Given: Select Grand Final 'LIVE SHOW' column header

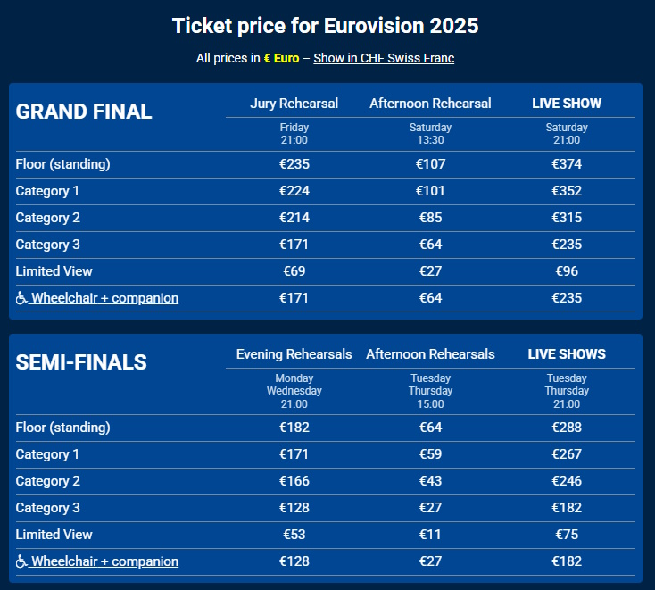Looking at the screenshot, I should point(567,104).
